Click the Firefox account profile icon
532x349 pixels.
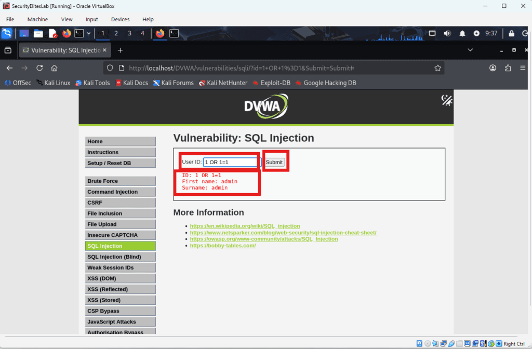tap(494, 68)
